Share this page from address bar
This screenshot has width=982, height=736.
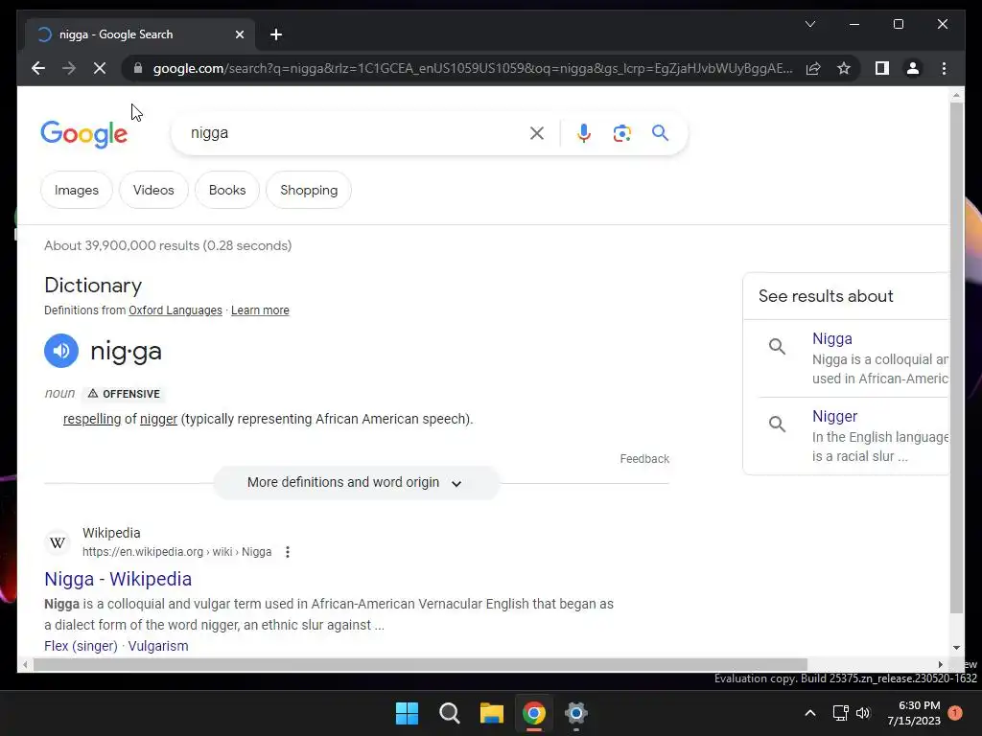pyautogui.click(x=813, y=68)
